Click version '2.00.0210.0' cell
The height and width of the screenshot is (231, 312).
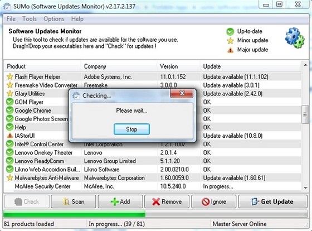174,170
